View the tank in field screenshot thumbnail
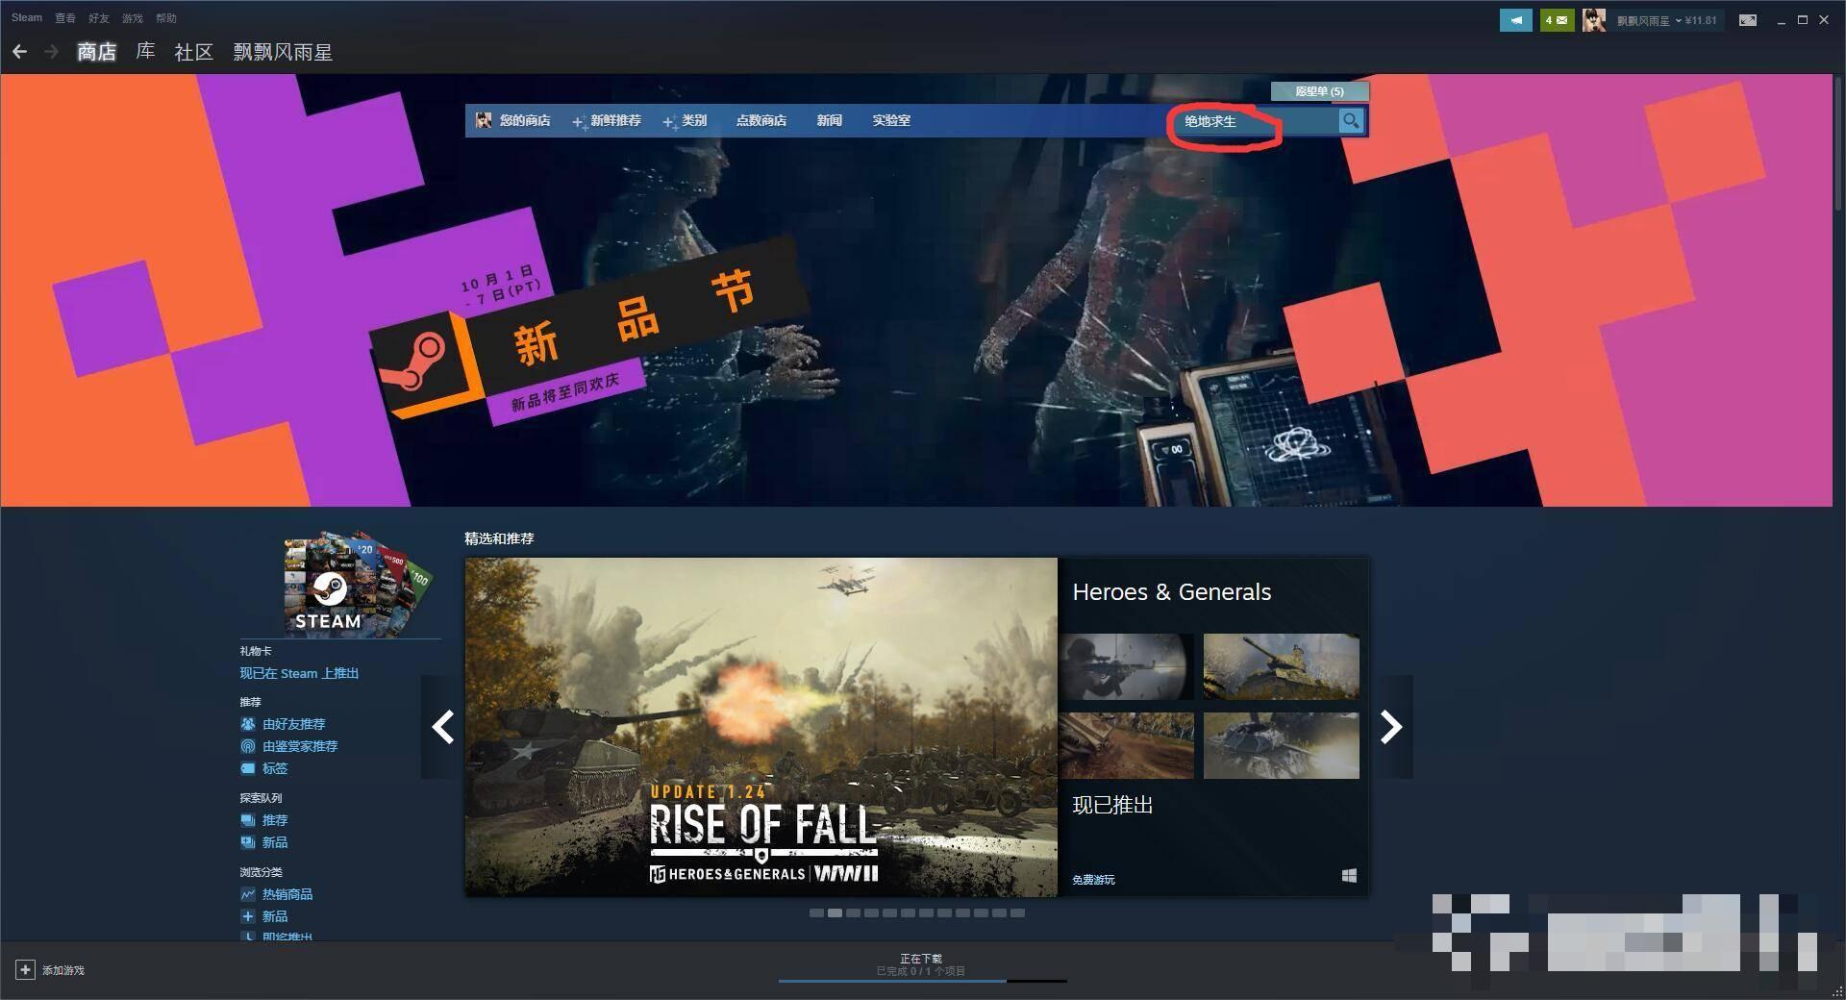Viewport: 1846px width, 1000px height. (1281, 665)
